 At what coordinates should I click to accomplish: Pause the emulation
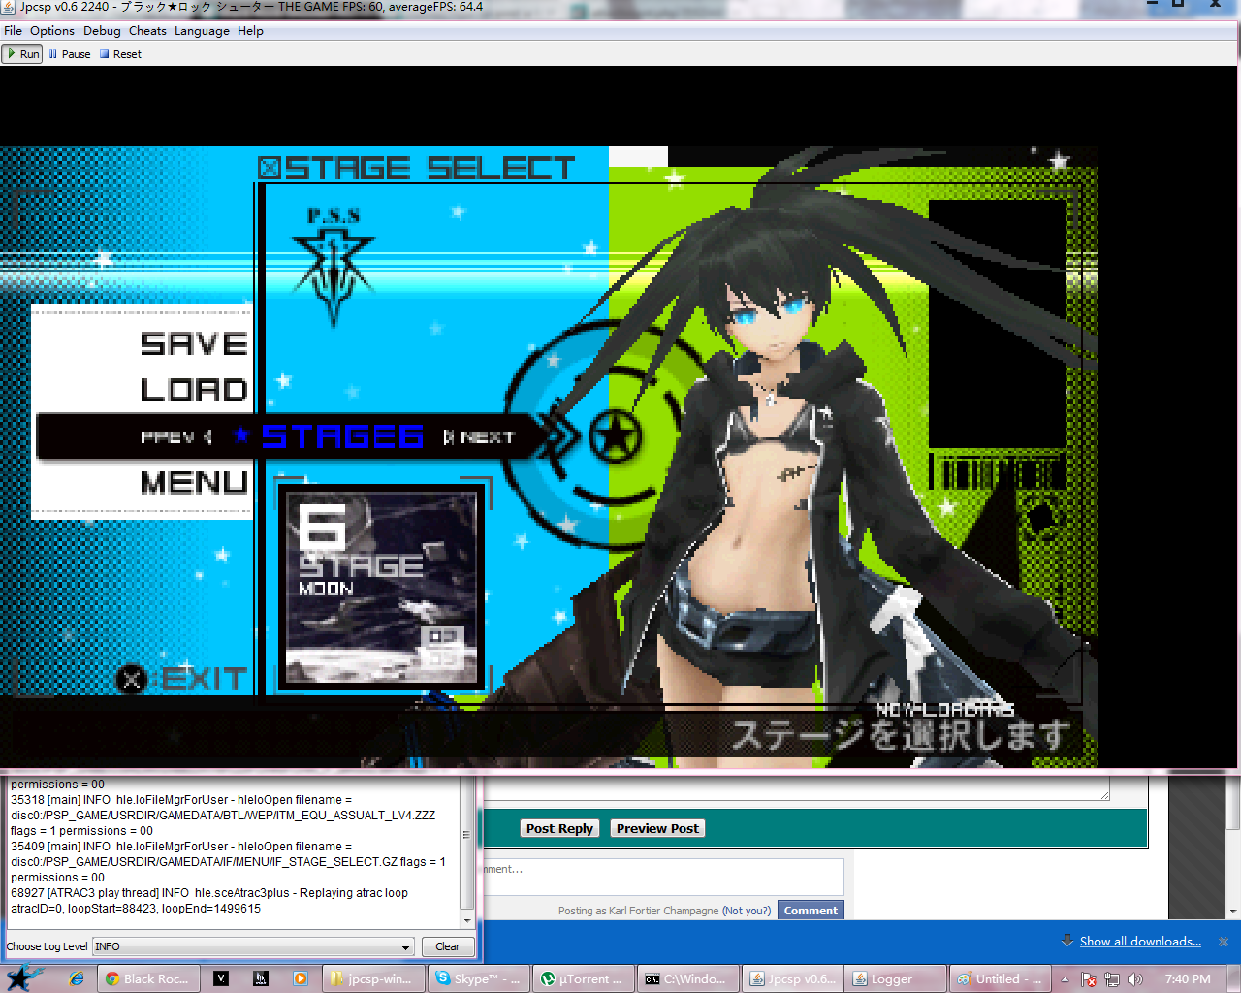click(69, 54)
